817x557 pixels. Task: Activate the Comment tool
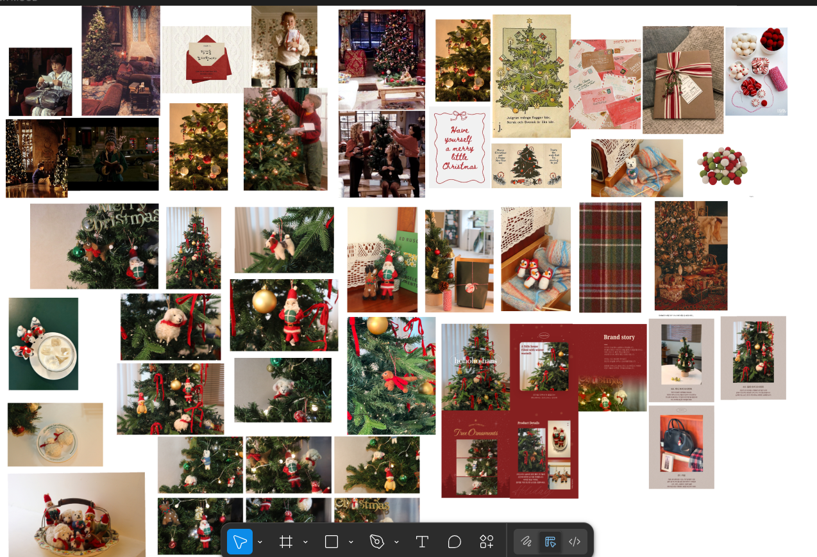(455, 542)
